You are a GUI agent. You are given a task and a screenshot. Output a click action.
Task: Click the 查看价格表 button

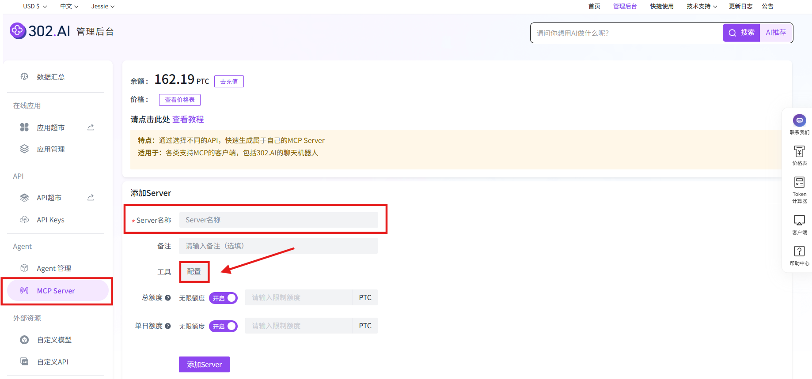tap(180, 100)
